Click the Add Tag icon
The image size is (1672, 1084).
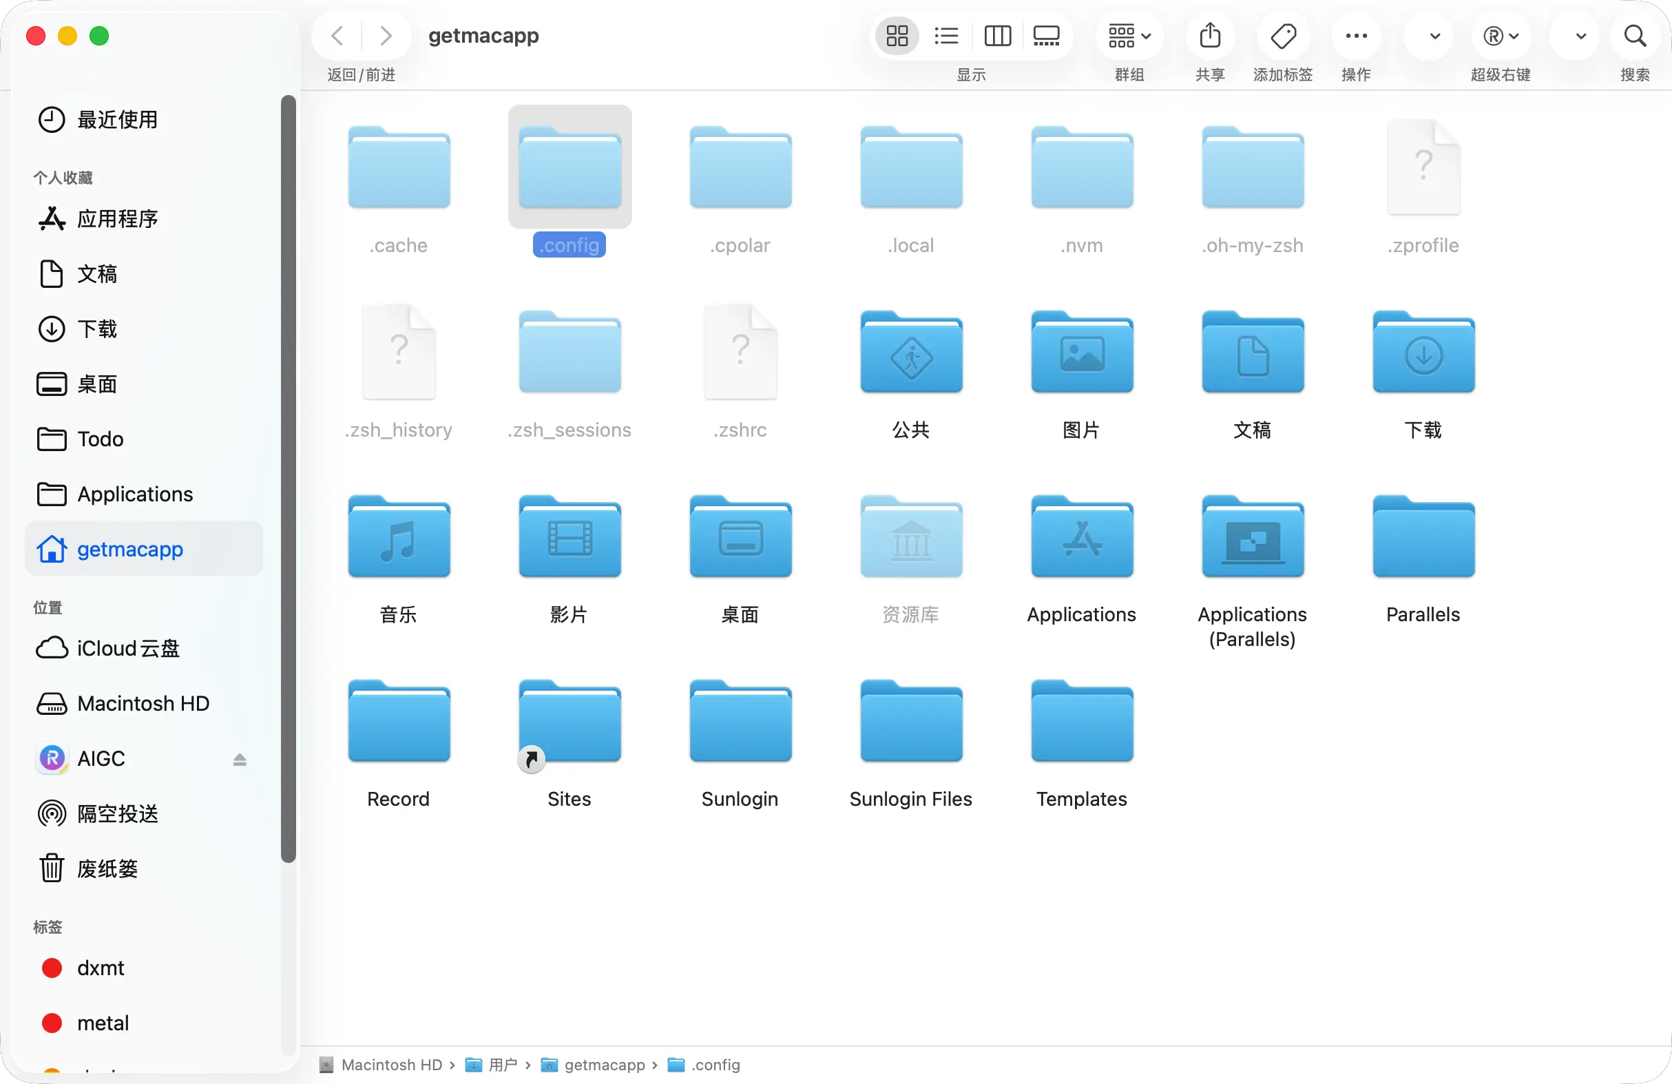coord(1284,36)
